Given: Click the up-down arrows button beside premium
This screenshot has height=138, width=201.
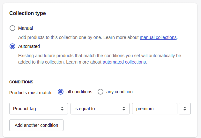Looking at the screenshot, I should [185, 109].
